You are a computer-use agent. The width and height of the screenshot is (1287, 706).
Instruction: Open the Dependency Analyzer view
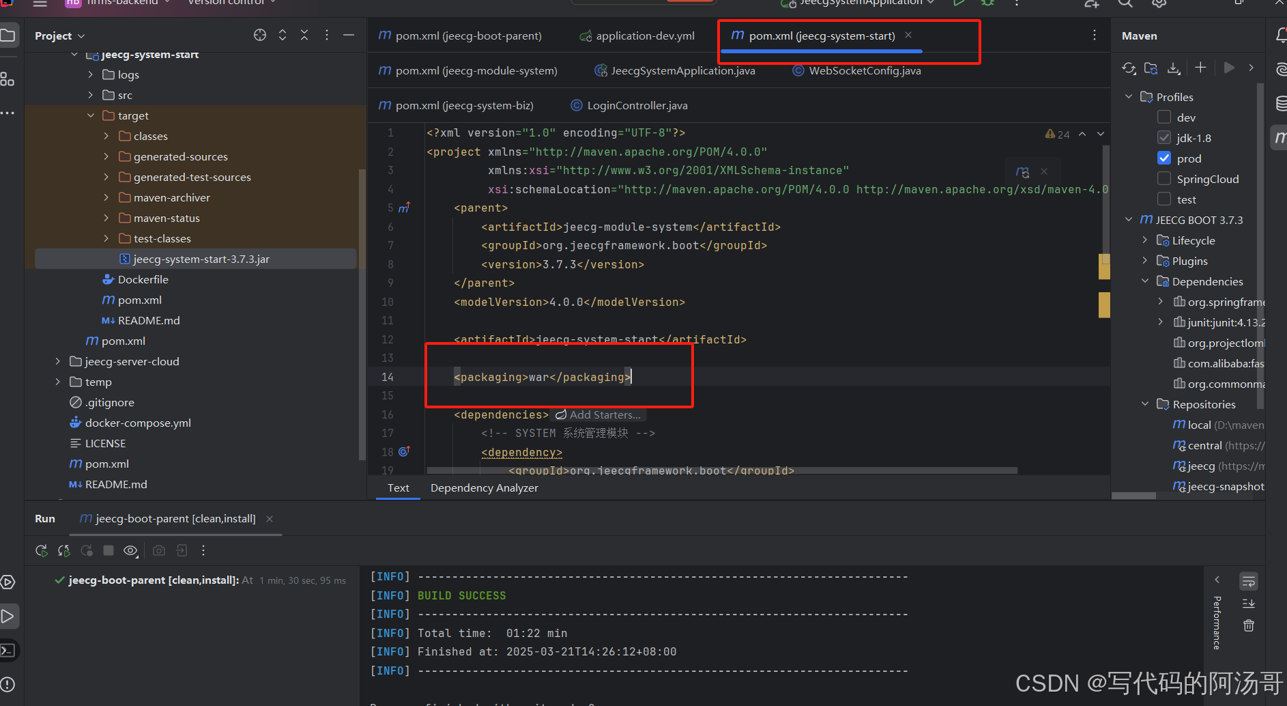pos(484,488)
